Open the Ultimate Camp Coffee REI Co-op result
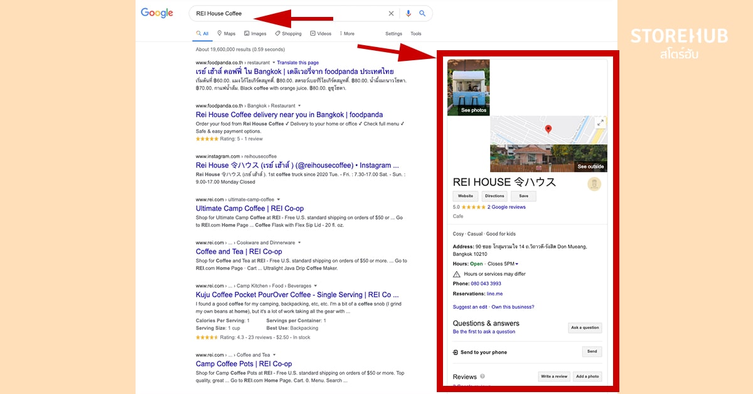The height and width of the screenshot is (394, 753). [x=250, y=208]
